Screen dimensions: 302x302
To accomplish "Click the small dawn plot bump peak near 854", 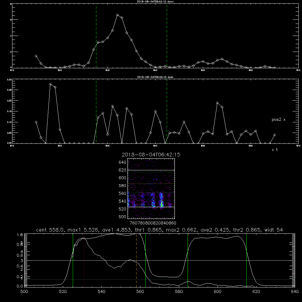I will (222, 59).
